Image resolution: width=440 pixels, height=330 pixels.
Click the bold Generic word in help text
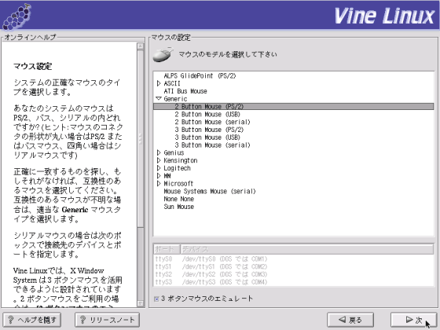point(75,210)
